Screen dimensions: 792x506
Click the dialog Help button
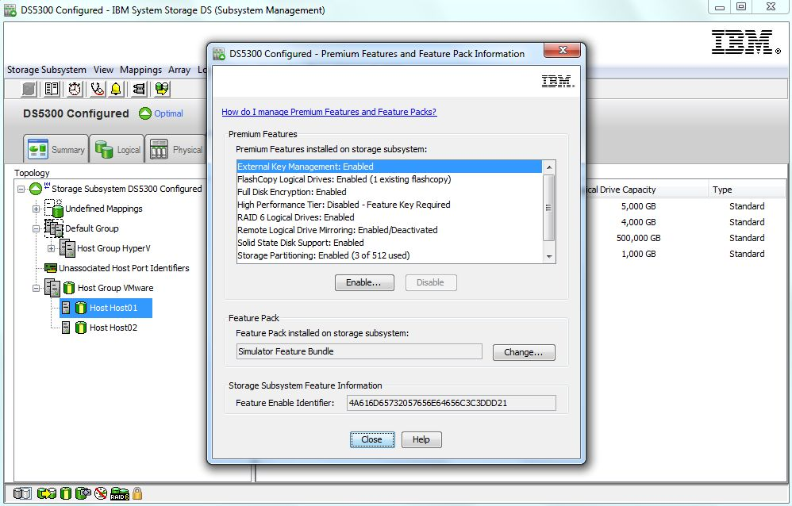(x=421, y=440)
